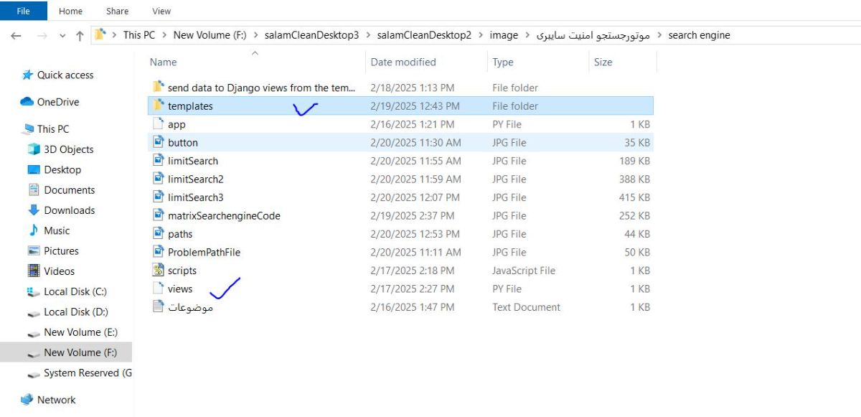Open the breadcrumb chevron after This PC
The height and width of the screenshot is (417, 861).
[163, 34]
